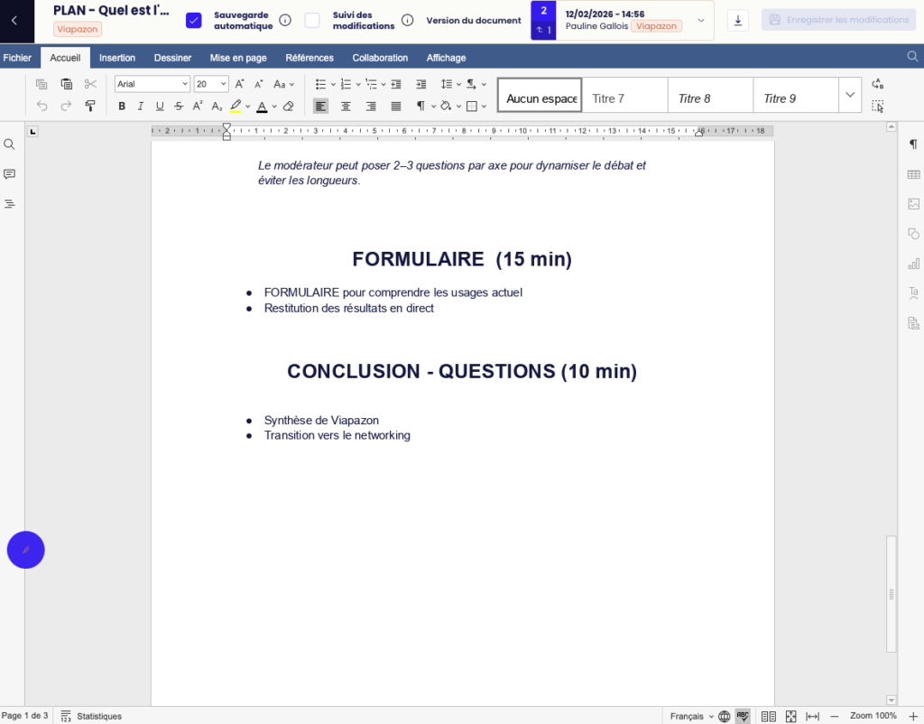Viewport: 924px width, 724px height.
Task: Justify the paragraph text
Action: tap(395, 106)
